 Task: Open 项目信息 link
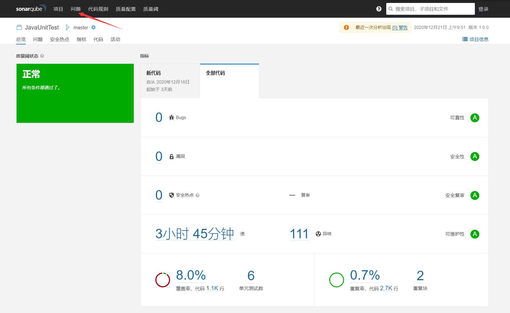[x=479, y=39]
